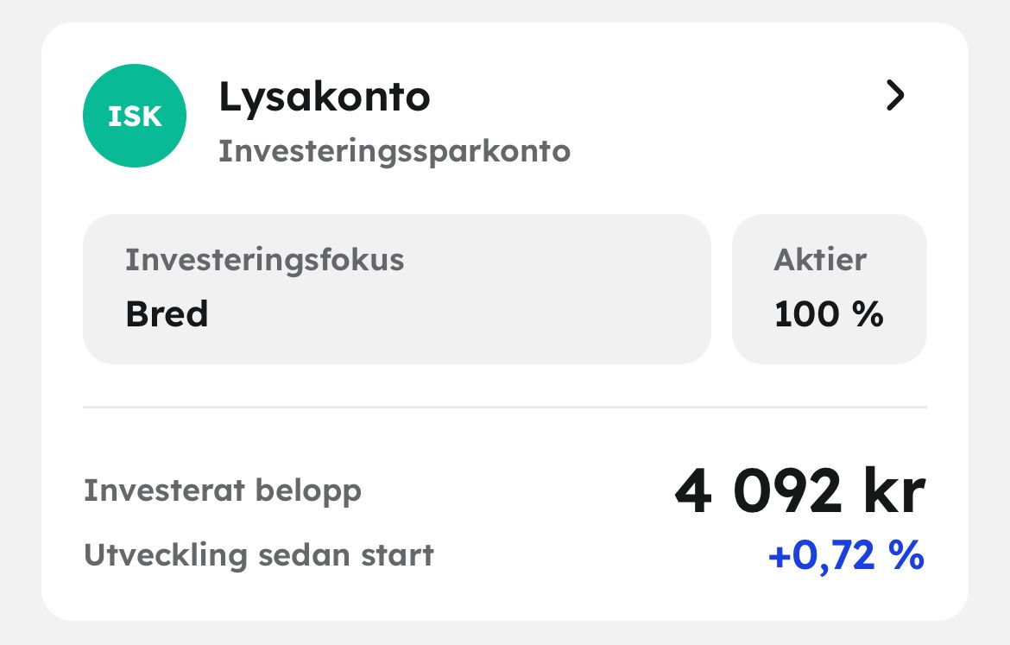This screenshot has height=645, width=1010.
Task: Click the Investeringsfokus label
Action: pos(264,260)
